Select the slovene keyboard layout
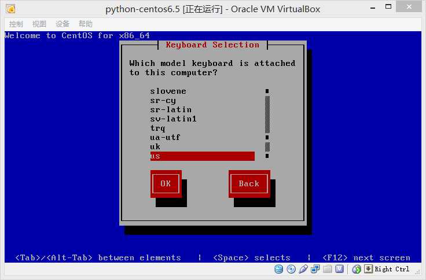This screenshot has width=426, height=280. [x=203, y=91]
